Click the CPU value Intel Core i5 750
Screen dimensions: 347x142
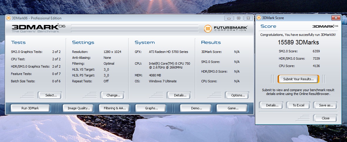pyautogui.click(x=169, y=66)
